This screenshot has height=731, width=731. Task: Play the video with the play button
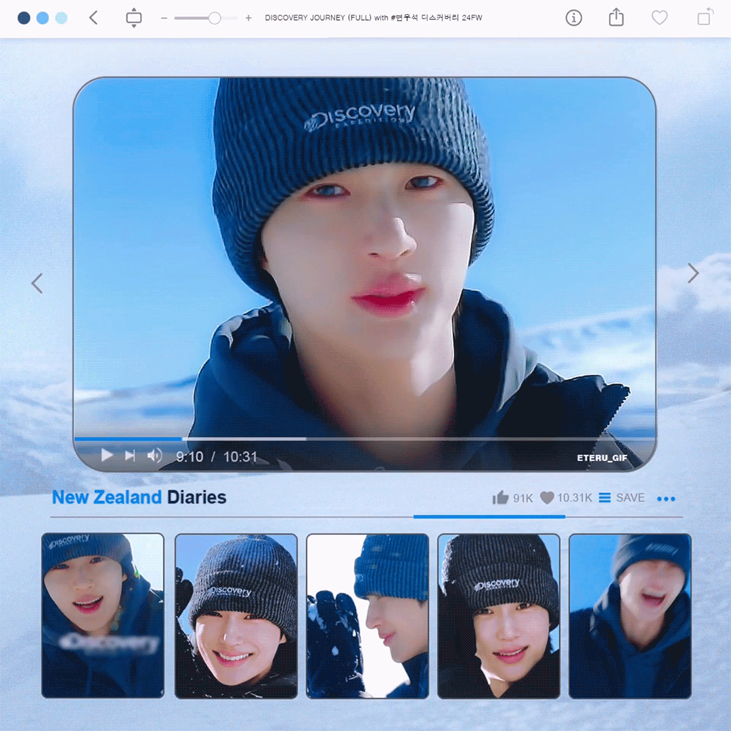point(107,455)
